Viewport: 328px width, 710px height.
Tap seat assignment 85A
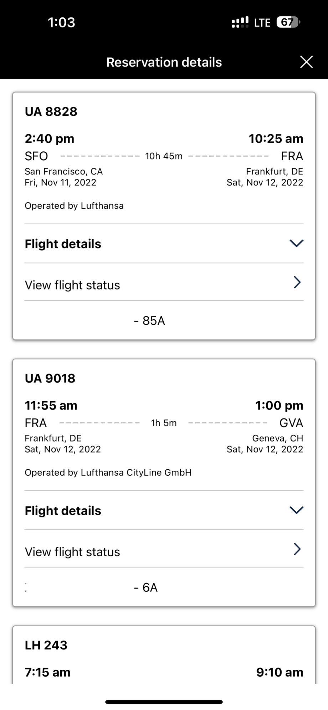[x=154, y=321]
